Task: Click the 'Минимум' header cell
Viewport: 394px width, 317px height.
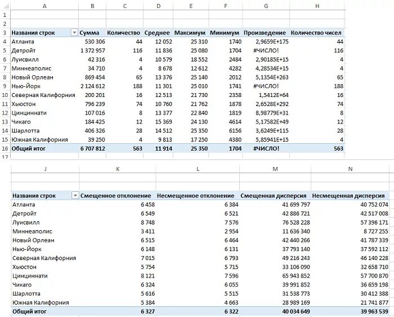Action: tap(225, 33)
